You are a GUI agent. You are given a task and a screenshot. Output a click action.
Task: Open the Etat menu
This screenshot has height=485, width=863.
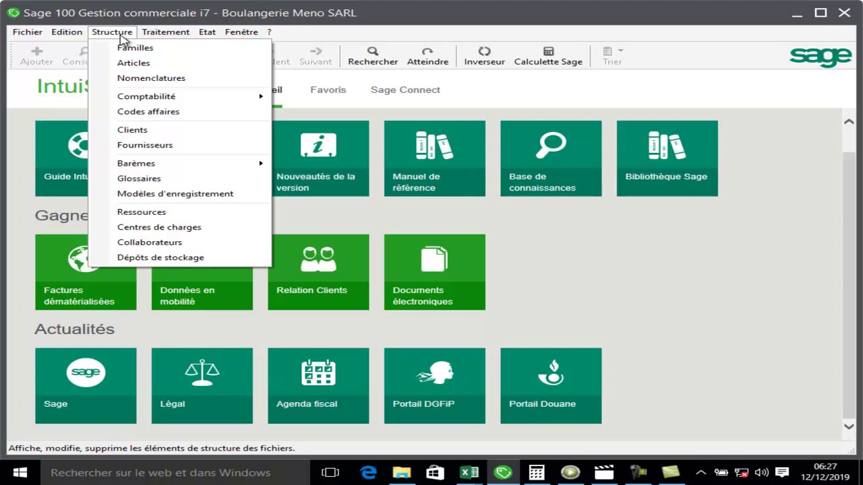(207, 32)
